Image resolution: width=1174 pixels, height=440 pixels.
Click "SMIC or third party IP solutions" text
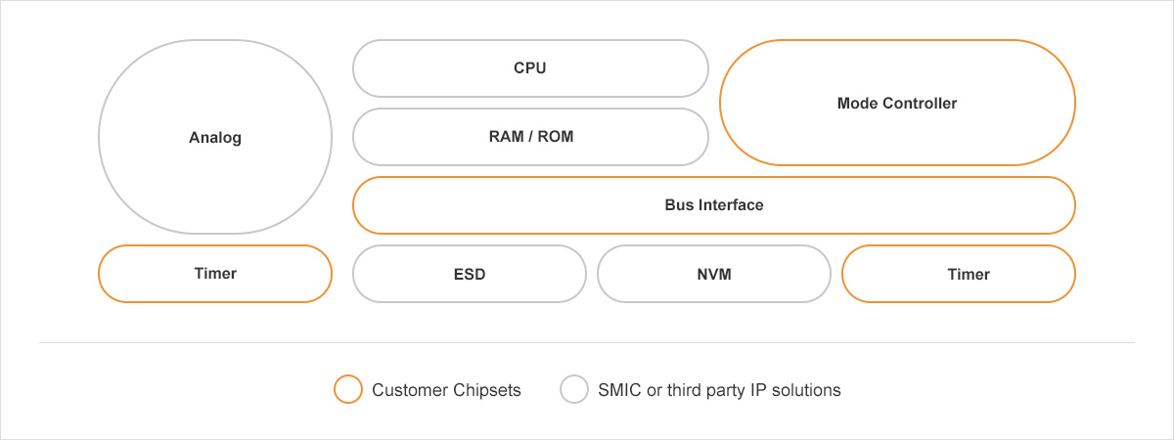coord(719,390)
